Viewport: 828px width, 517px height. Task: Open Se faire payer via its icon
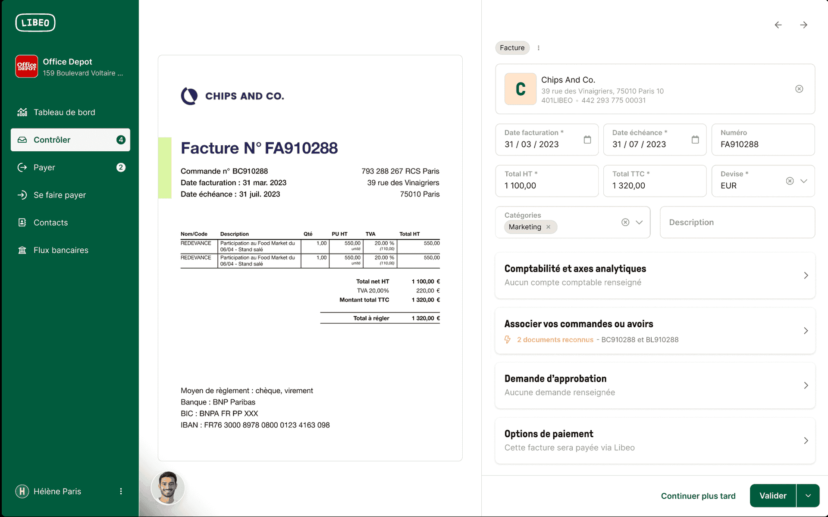(22, 195)
